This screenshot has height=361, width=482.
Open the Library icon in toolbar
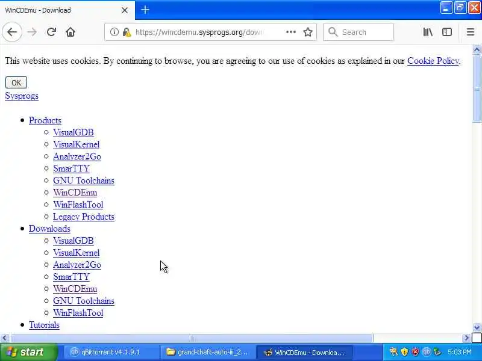[x=428, y=32]
